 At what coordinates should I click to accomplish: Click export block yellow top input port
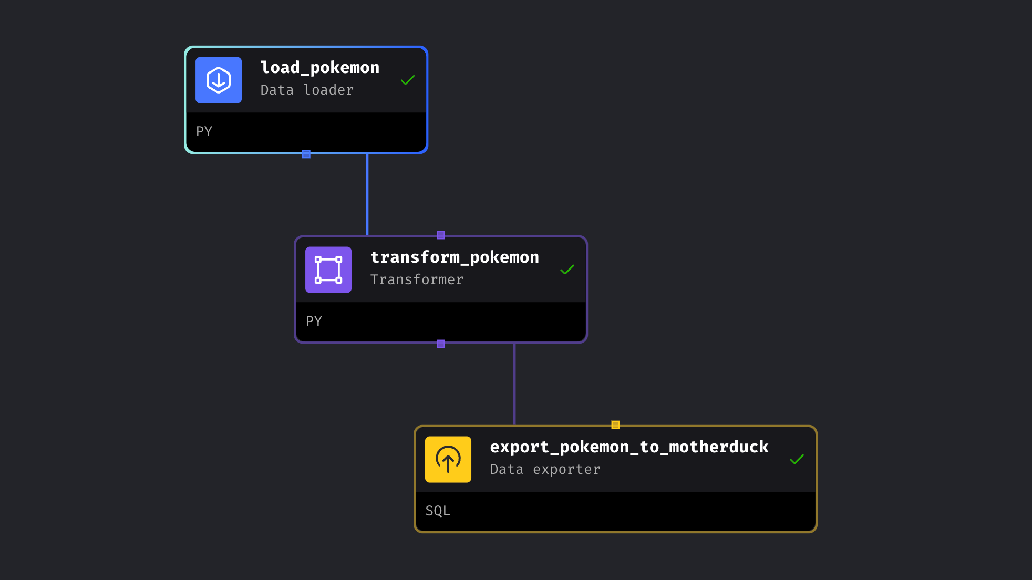615,424
